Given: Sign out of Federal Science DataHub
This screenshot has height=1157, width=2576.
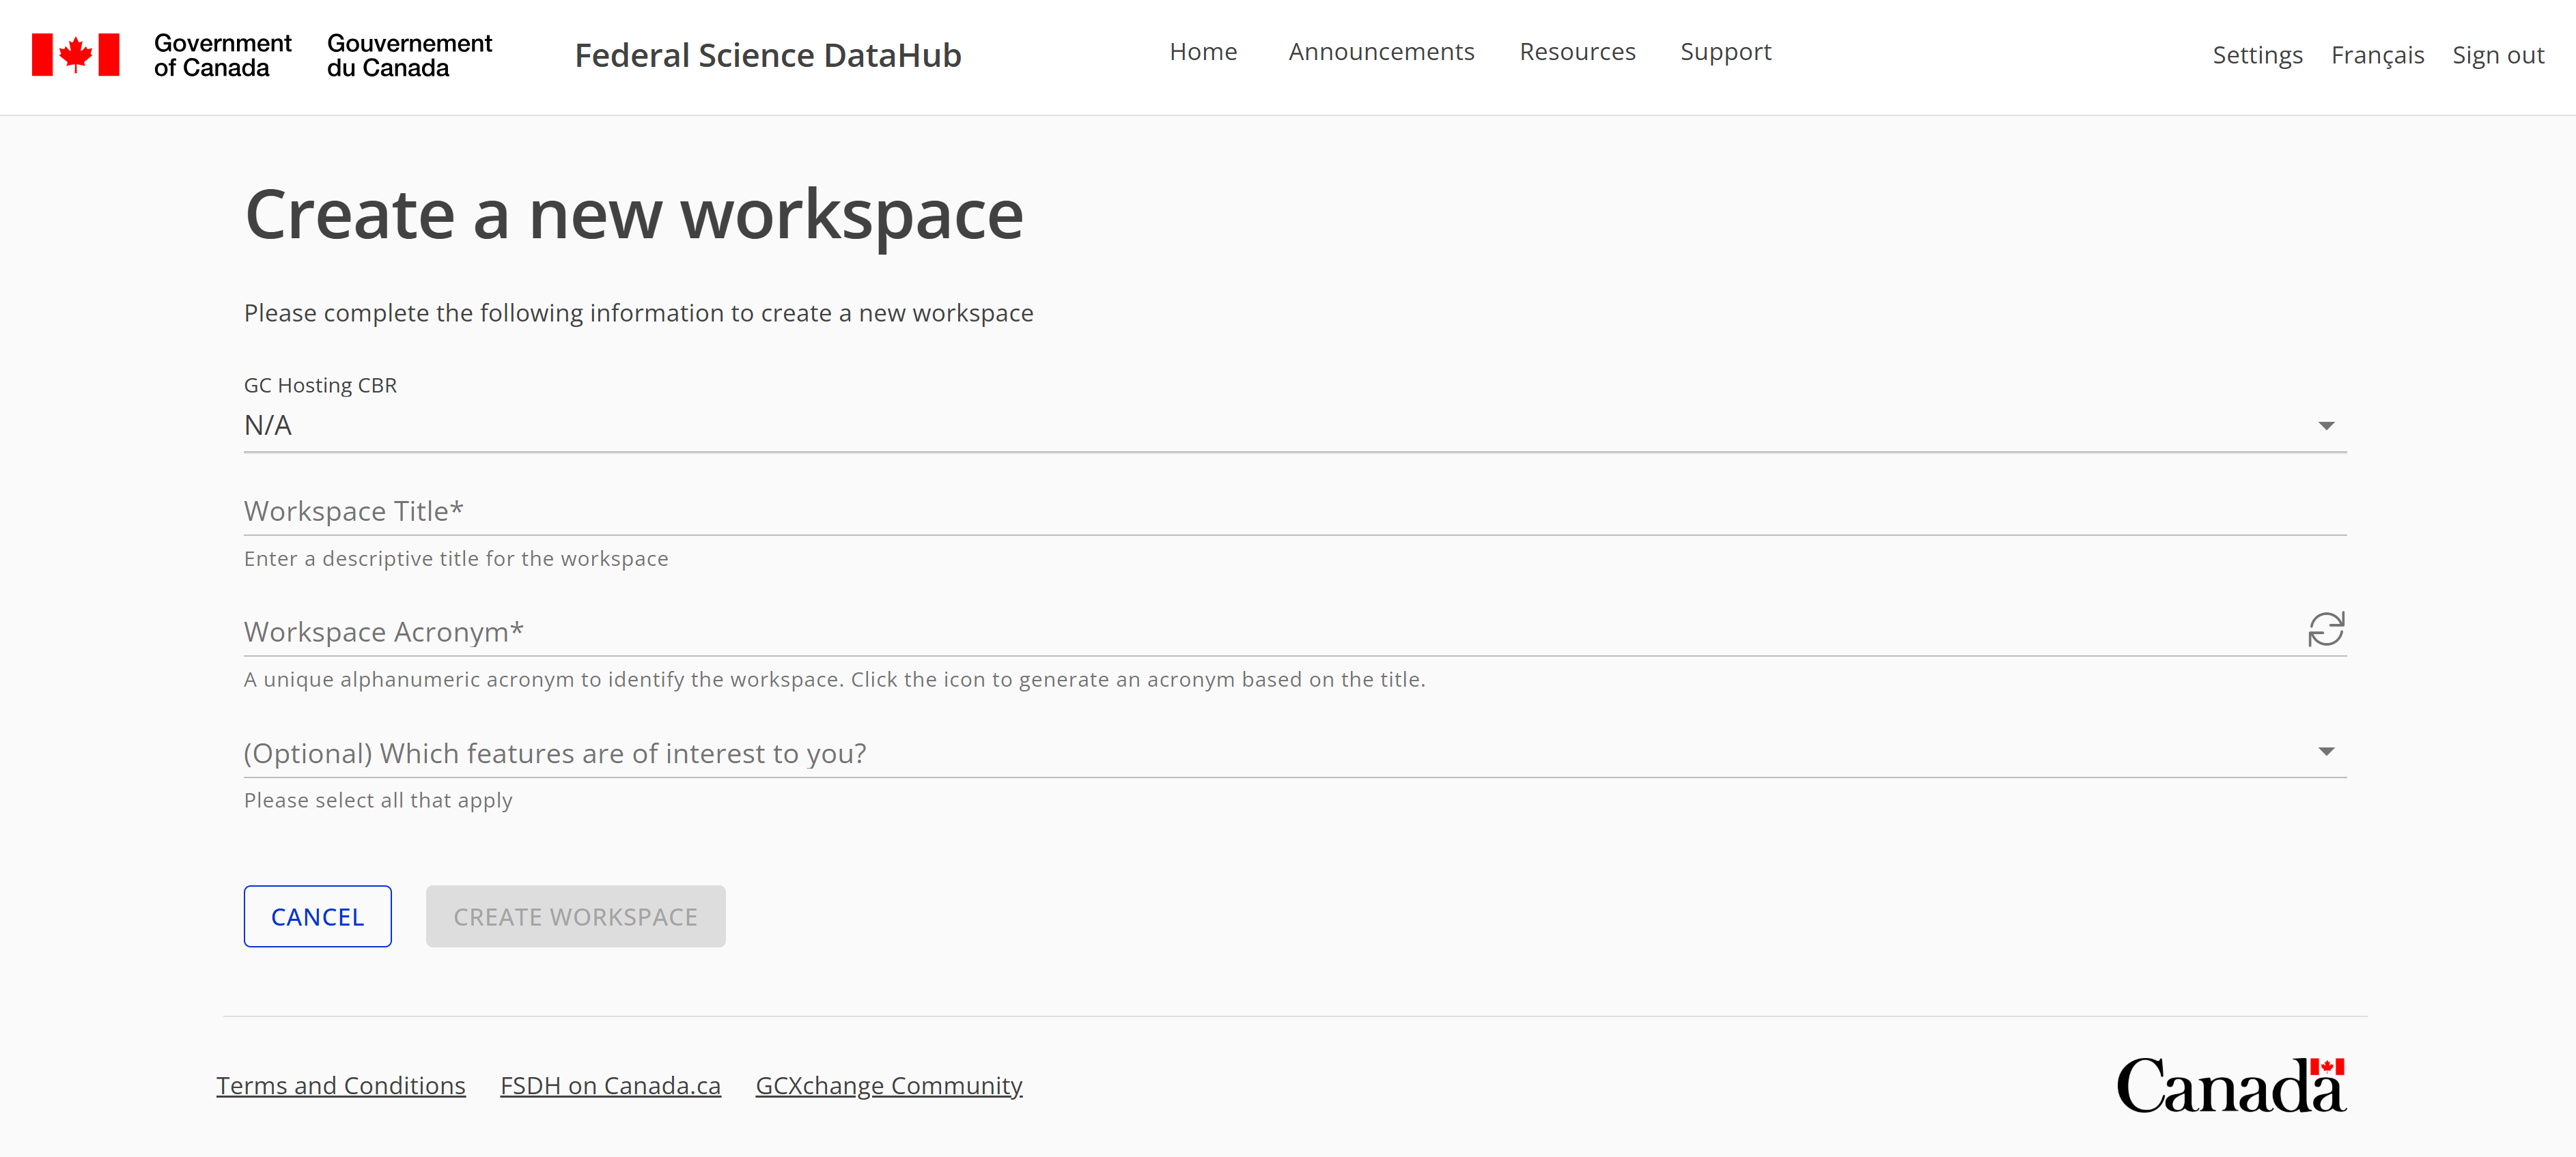Looking at the screenshot, I should [x=2498, y=55].
